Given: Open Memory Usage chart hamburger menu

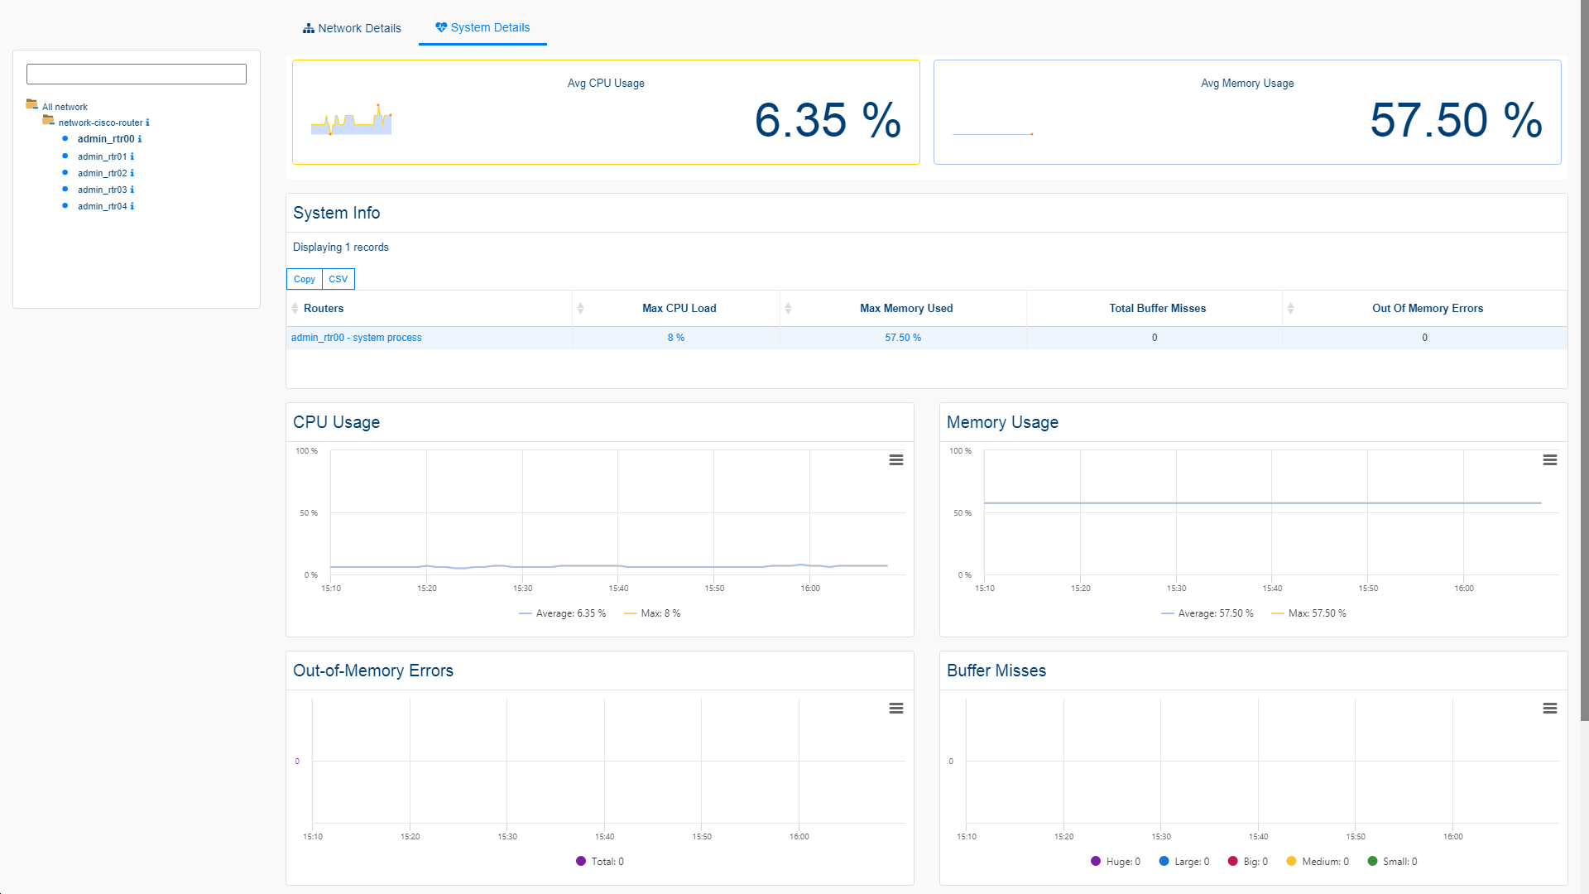Looking at the screenshot, I should click(x=1549, y=460).
